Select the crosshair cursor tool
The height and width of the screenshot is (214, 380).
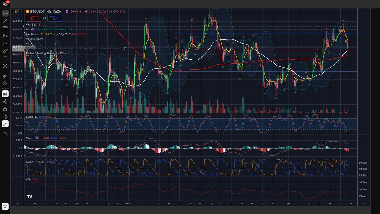5,13
